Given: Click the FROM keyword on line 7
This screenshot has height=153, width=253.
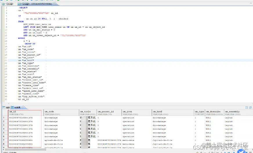Looking at the screenshot, I should [x=21, y=21].
